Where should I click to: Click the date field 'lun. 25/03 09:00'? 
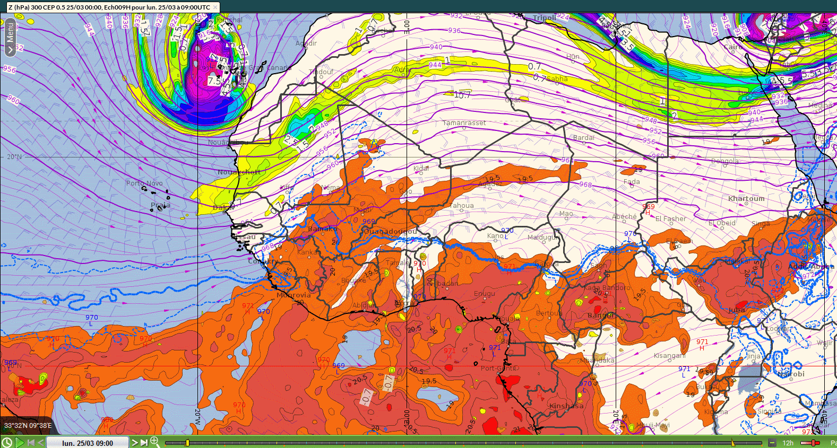[88, 443]
